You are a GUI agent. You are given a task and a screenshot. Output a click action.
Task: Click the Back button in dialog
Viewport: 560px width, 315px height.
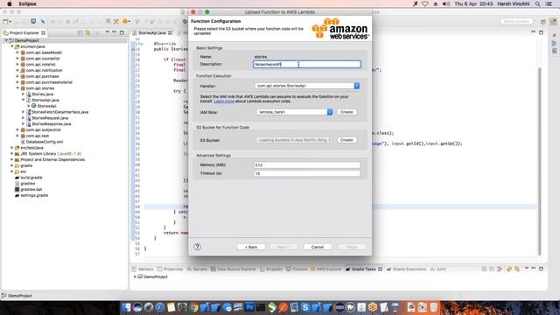pyautogui.click(x=251, y=247)
